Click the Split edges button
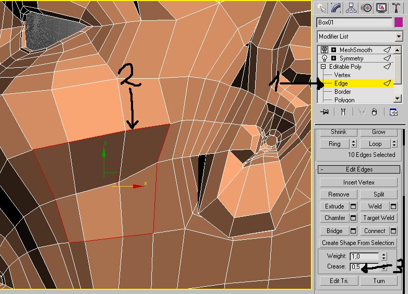 pos(379,194)
